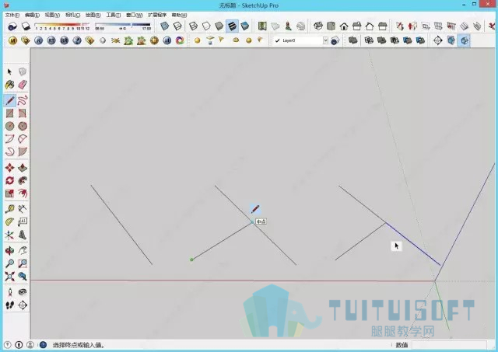
Task: Pick the Tape Measure tool
Action: click(x=9, y=209)
